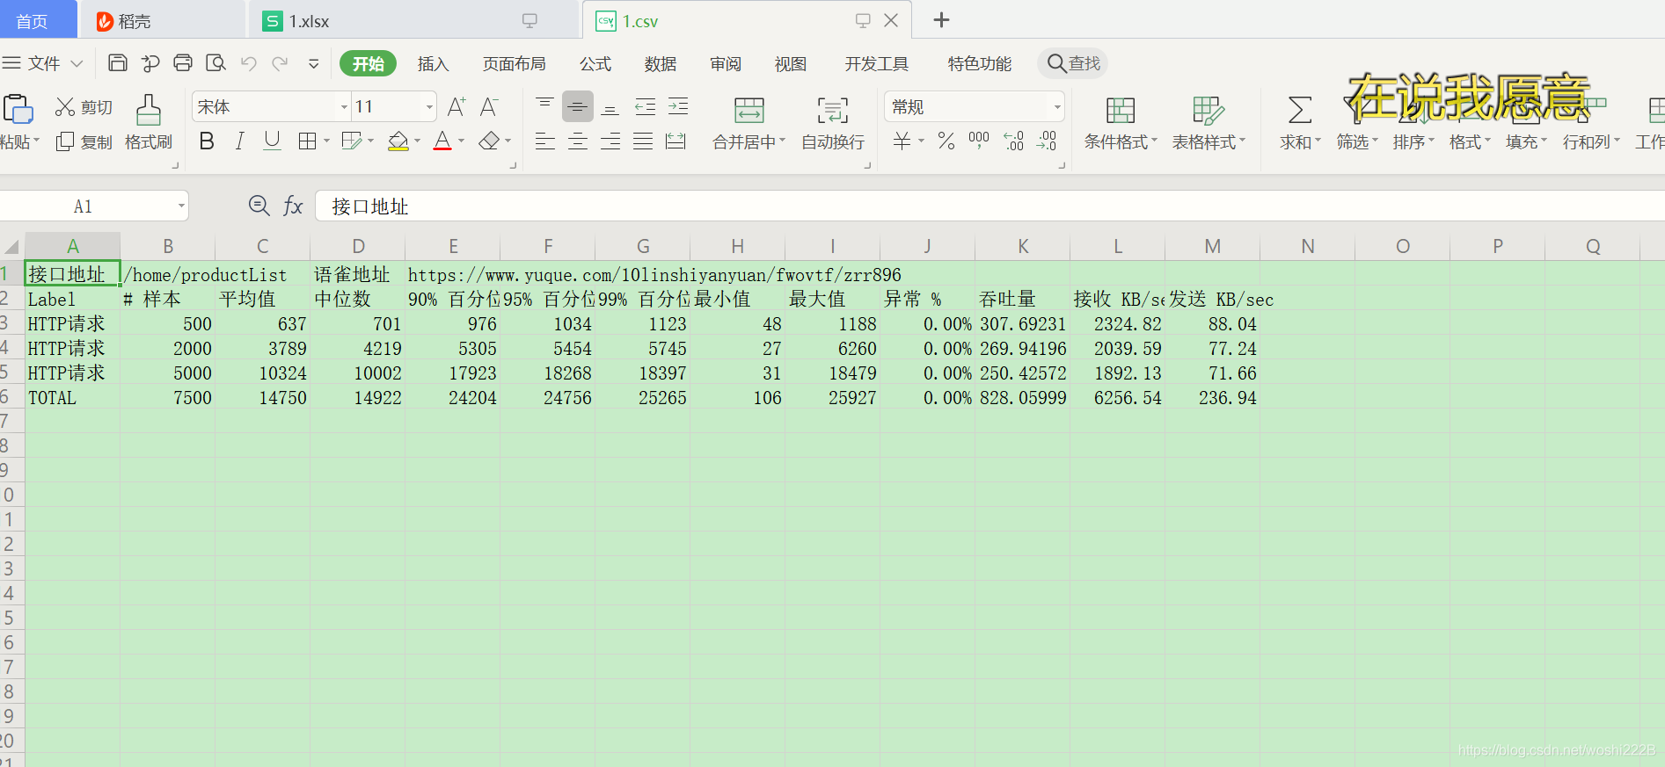Open the Formulas (公式) tab

pos(595,63)
